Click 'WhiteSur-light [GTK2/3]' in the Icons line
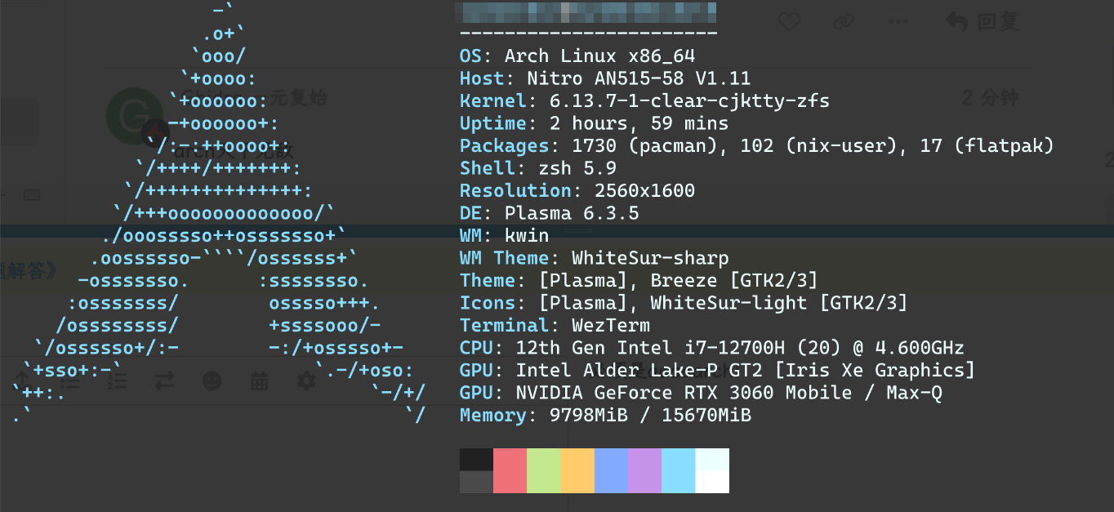Screen dimensions: 1114x512 tap(779, 304)
